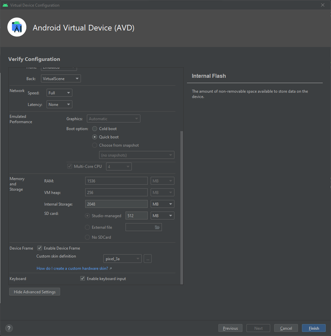The image size is (331, 336).
Task: Click the Memory and Storage section label
Action: pyautogui.click(x=17, y=184)
